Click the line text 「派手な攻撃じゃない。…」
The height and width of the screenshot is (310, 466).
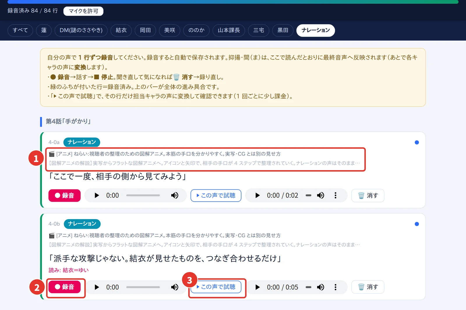(165, 258)
